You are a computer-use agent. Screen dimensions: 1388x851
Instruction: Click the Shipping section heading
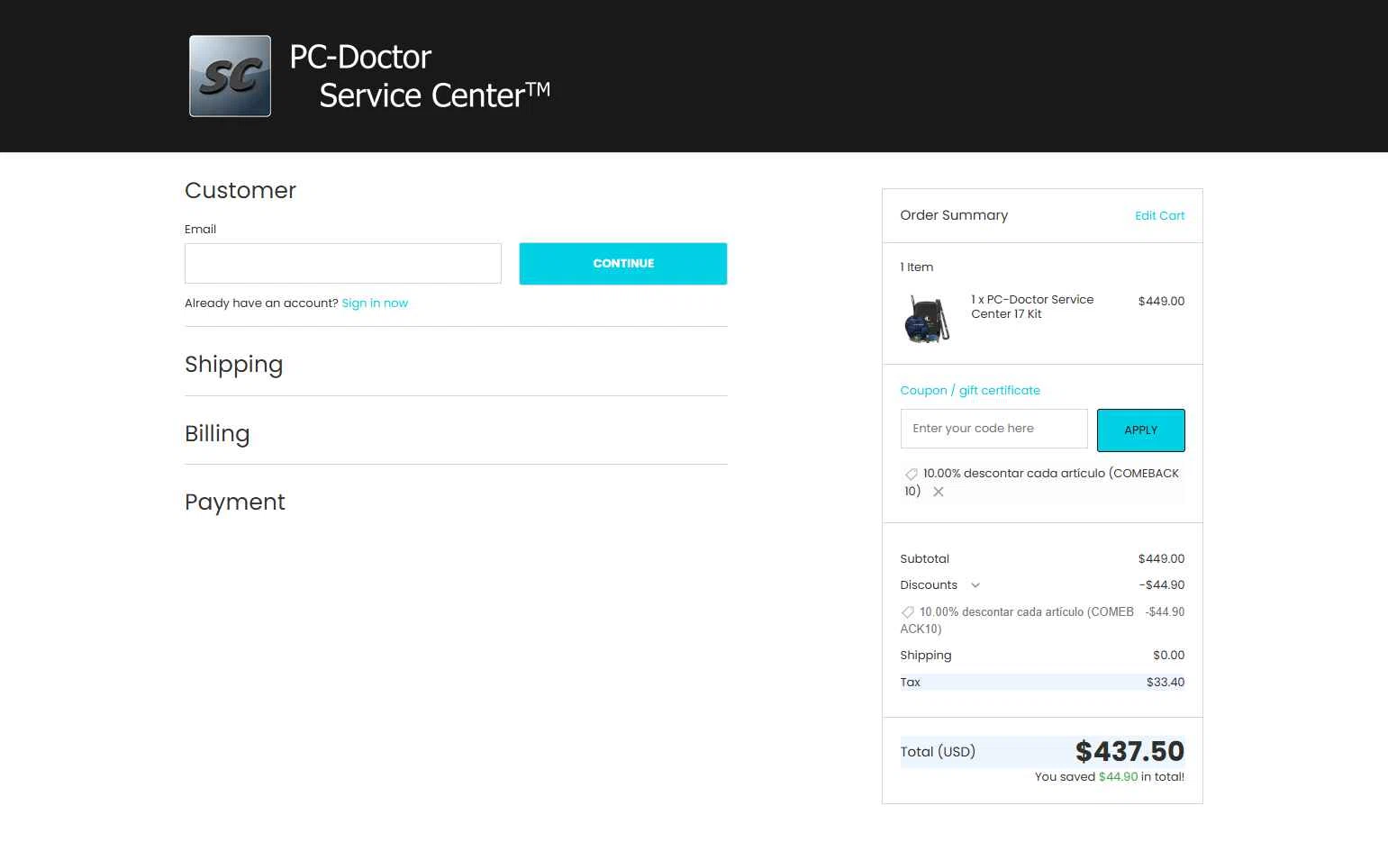pyautogui.click(x=233, y=364)
